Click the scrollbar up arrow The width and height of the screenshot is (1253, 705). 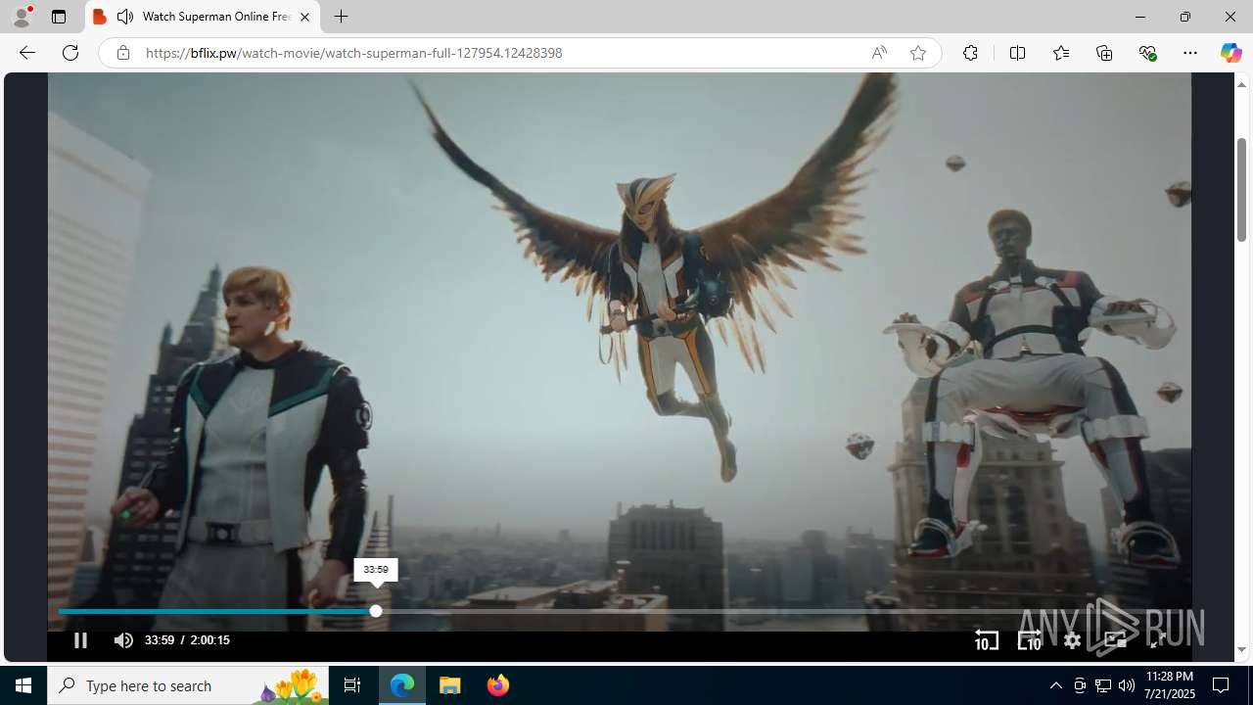click(1241, 84)
